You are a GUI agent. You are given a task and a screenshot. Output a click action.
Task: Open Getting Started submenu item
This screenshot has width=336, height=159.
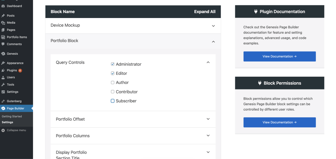click(x=12, y=116)
